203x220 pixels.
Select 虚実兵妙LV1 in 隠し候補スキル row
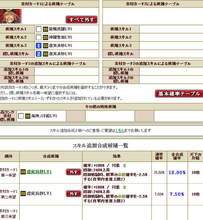(60, 54)
